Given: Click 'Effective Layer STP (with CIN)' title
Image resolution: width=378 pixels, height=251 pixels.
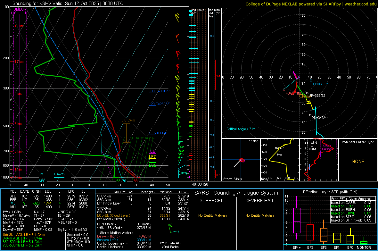Looking at the screenshot, I should click(x=330, y=192).
